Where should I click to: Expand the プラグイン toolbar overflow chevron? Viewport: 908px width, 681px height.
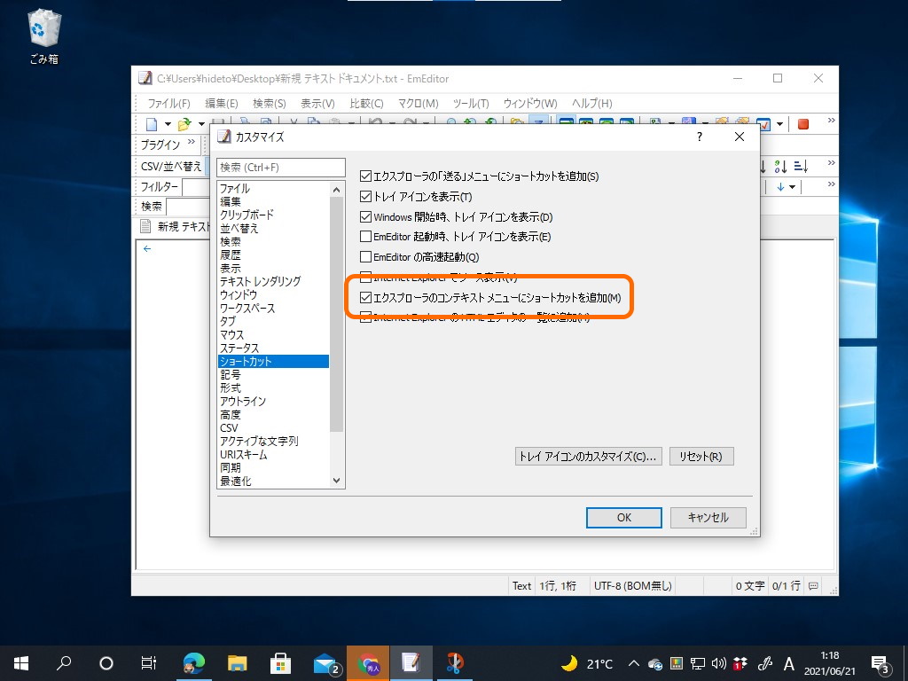pos(192,141)
